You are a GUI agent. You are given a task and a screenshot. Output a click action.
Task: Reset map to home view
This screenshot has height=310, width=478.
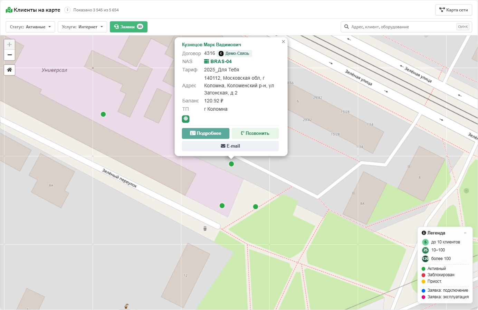click(9, 70)
